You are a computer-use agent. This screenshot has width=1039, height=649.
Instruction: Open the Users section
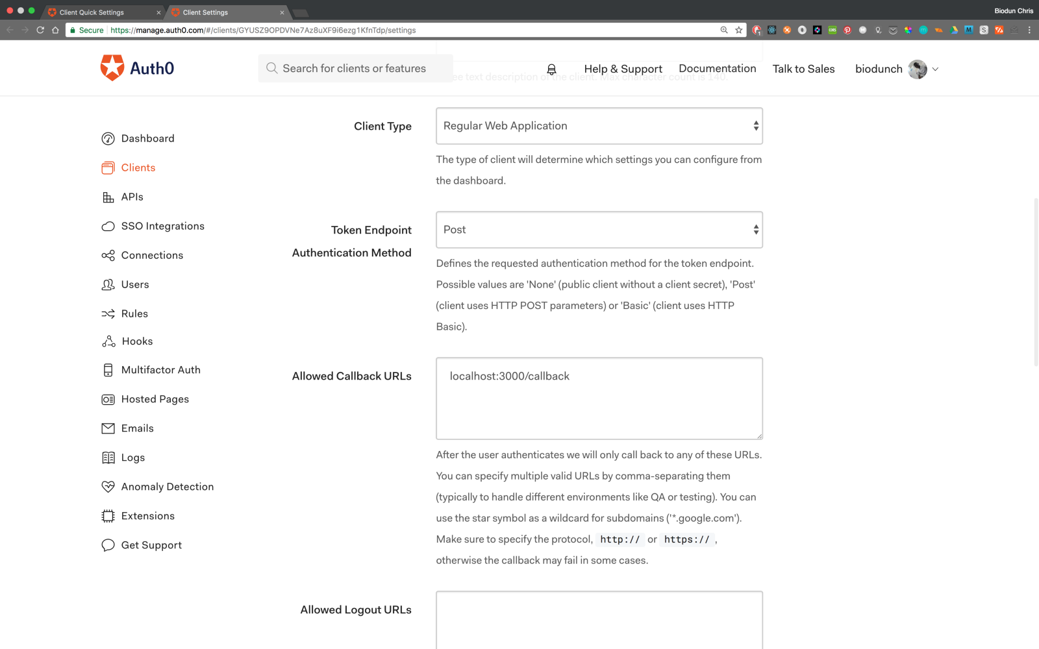[x=125, y=284]
